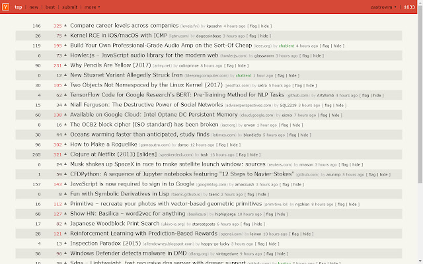Upvote the Niall Ferguson story
423x264 pixels.
65,104
